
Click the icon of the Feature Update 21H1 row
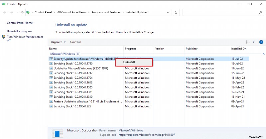pos(51,101)
